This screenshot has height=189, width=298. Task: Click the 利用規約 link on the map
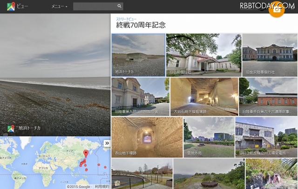point(102,187)
